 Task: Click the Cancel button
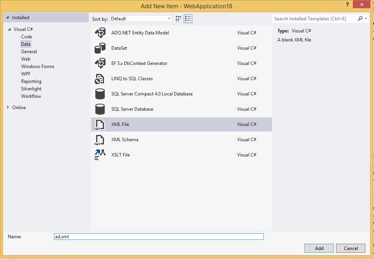tap(351, 248)
